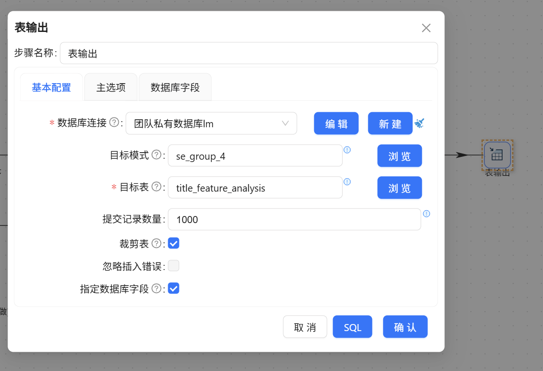Click the 提交记录数量 field showing 1000

[x=295, y=219]
